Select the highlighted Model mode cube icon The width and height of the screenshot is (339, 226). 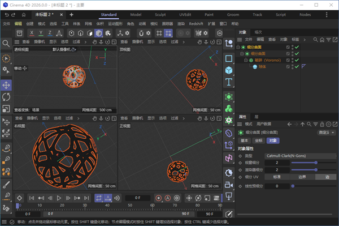pos(99,33)
